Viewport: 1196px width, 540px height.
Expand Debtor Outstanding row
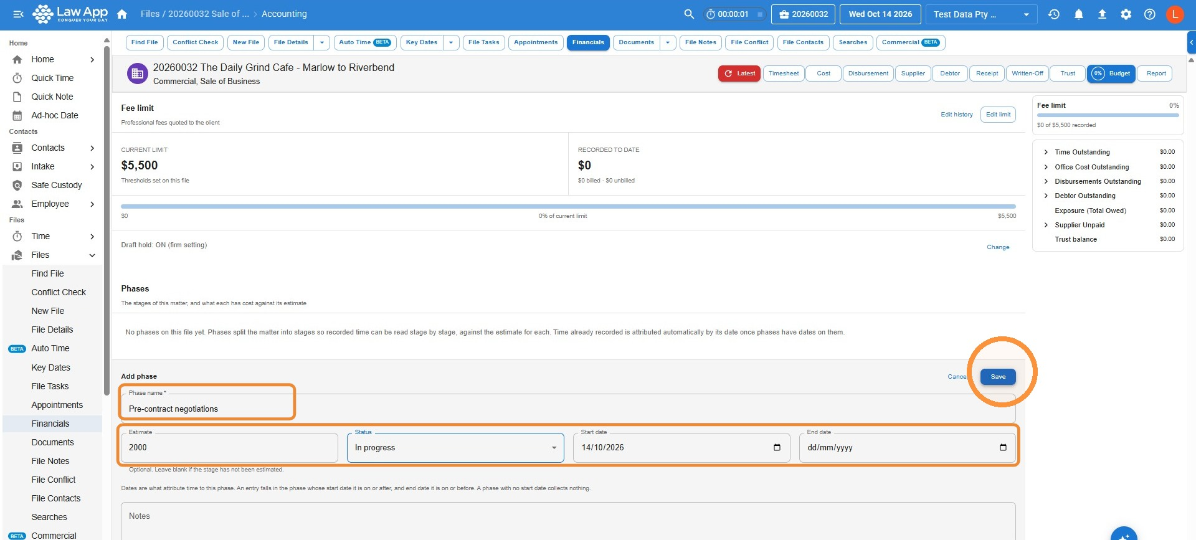[1046, 196]
